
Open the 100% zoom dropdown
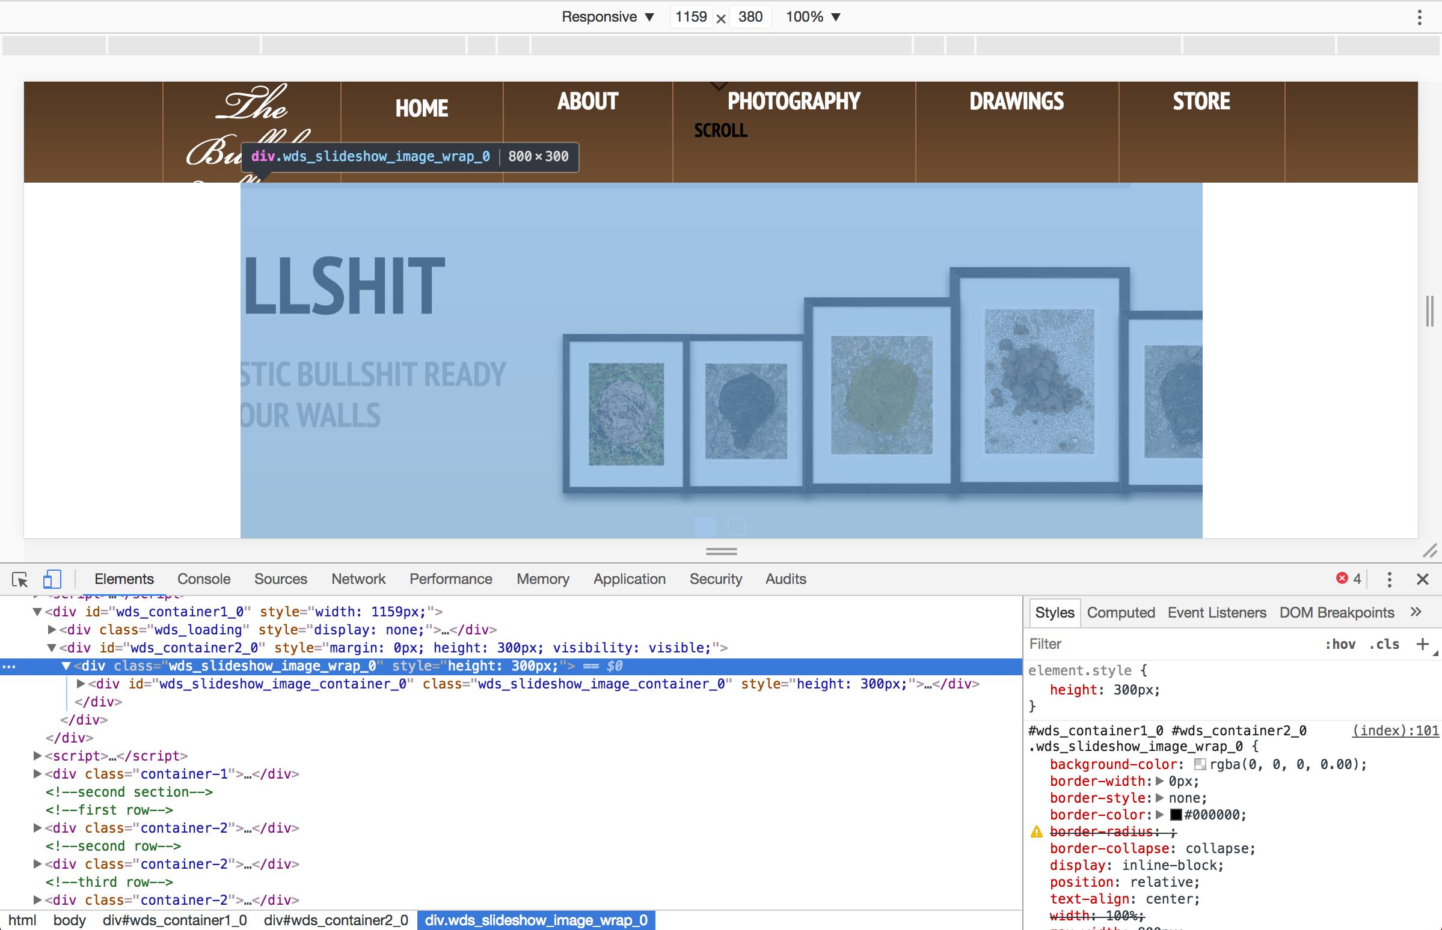812,17
